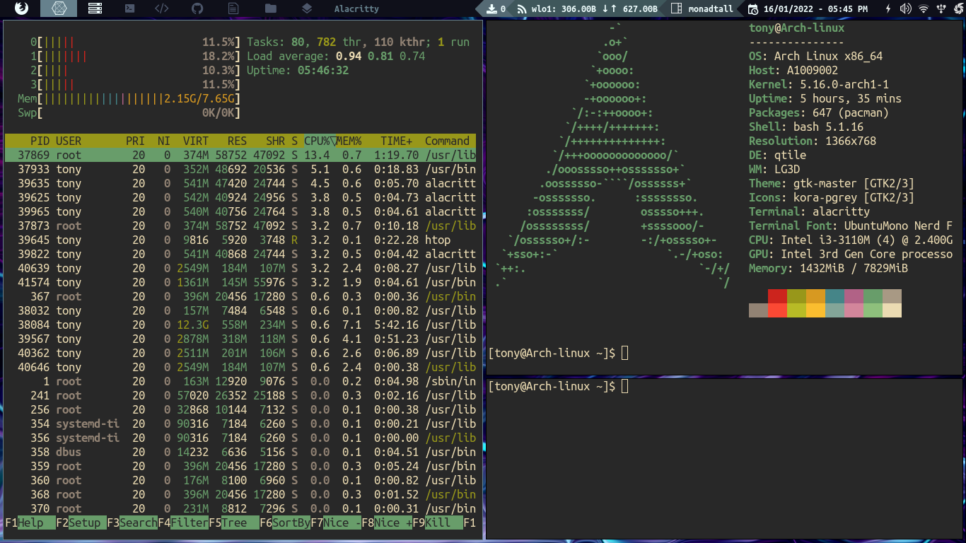Switch to the code brackets workspace icon
This screenshot has height=543, width=966.
pos(162,8)
